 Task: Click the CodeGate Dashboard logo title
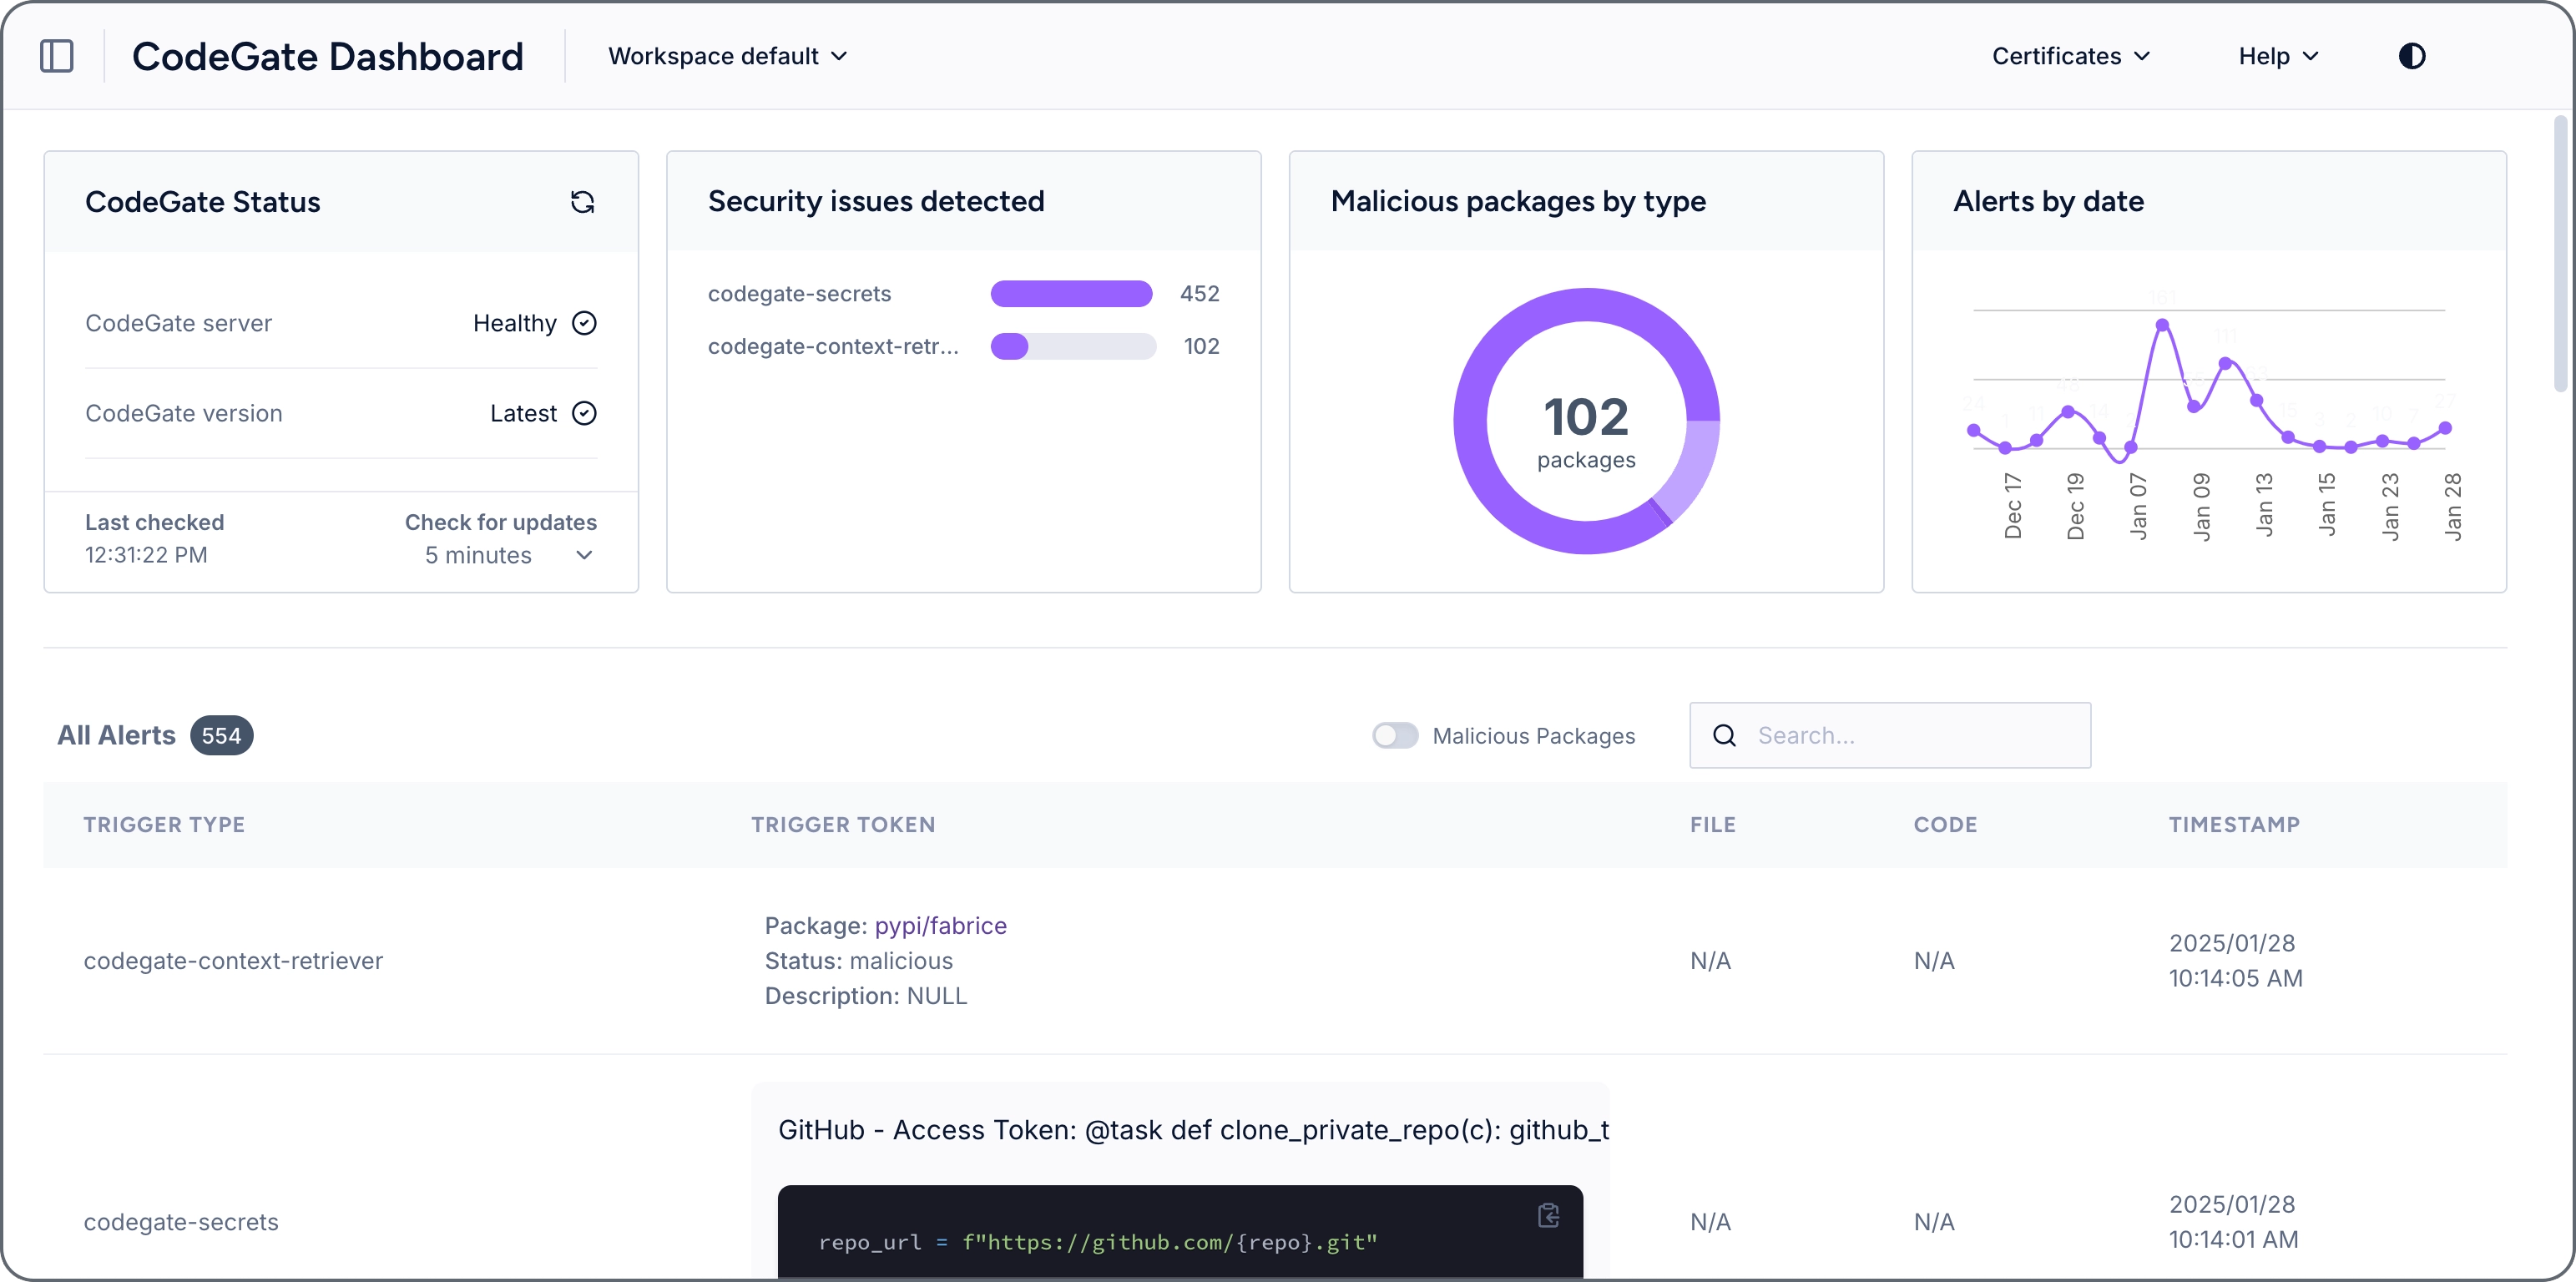point(328,56)
